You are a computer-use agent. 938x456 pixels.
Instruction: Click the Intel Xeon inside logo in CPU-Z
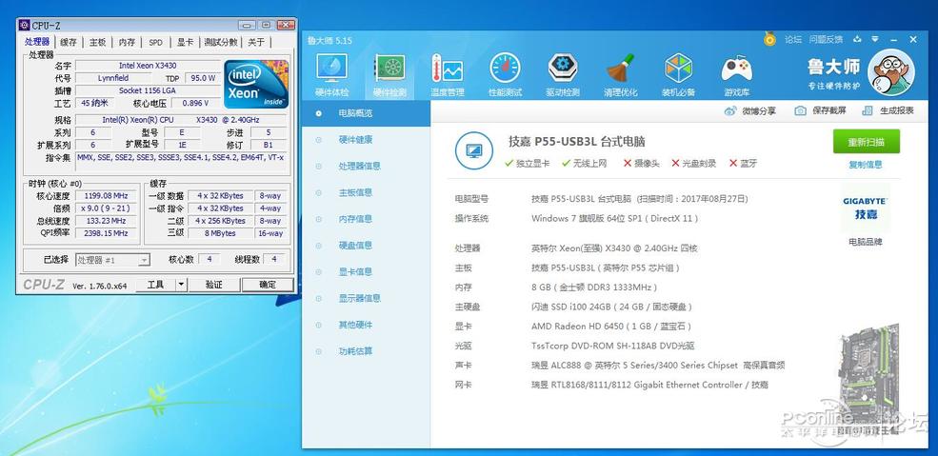[x=256, y=84]
